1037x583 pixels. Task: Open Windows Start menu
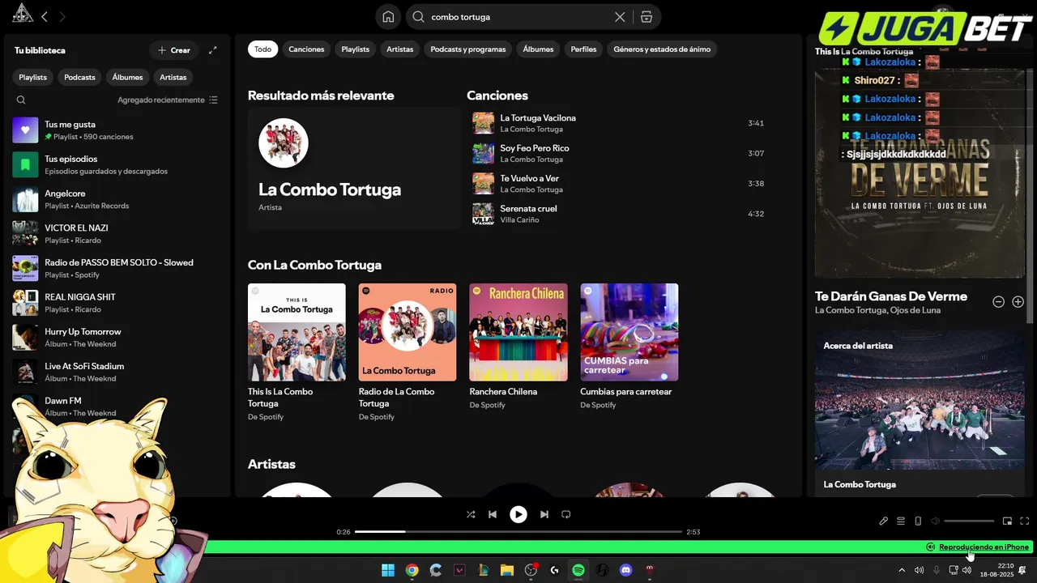[388, 570]
